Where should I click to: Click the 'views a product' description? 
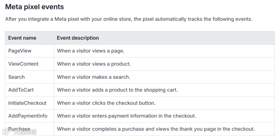point(94,64)
